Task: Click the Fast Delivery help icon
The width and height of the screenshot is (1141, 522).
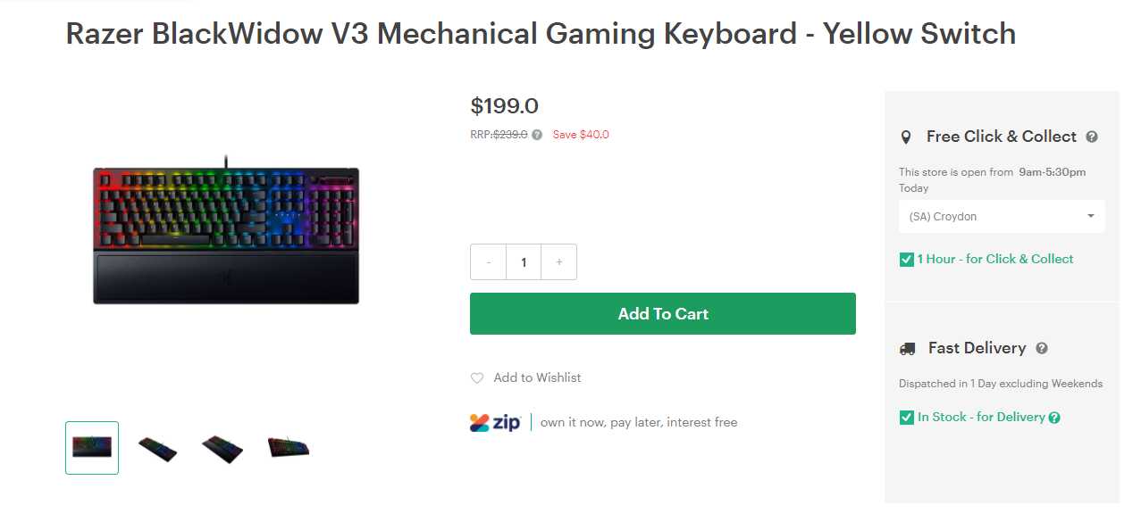Action: click(x=1042, y=349)
